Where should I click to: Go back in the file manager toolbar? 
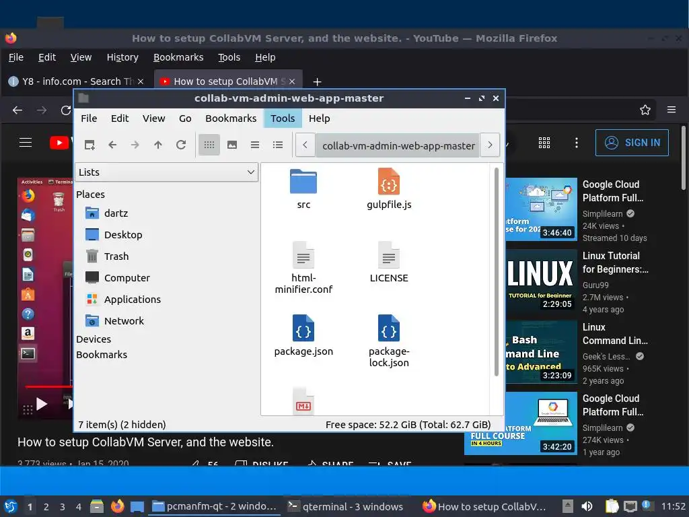pyautogui.click(x=112, y=145)
